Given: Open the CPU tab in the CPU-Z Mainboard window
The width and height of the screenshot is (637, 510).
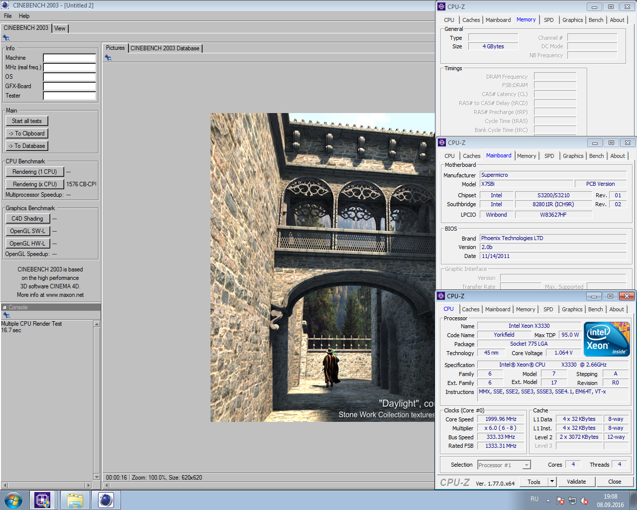Looking at the screenshot, I should (x=450, y=156).
